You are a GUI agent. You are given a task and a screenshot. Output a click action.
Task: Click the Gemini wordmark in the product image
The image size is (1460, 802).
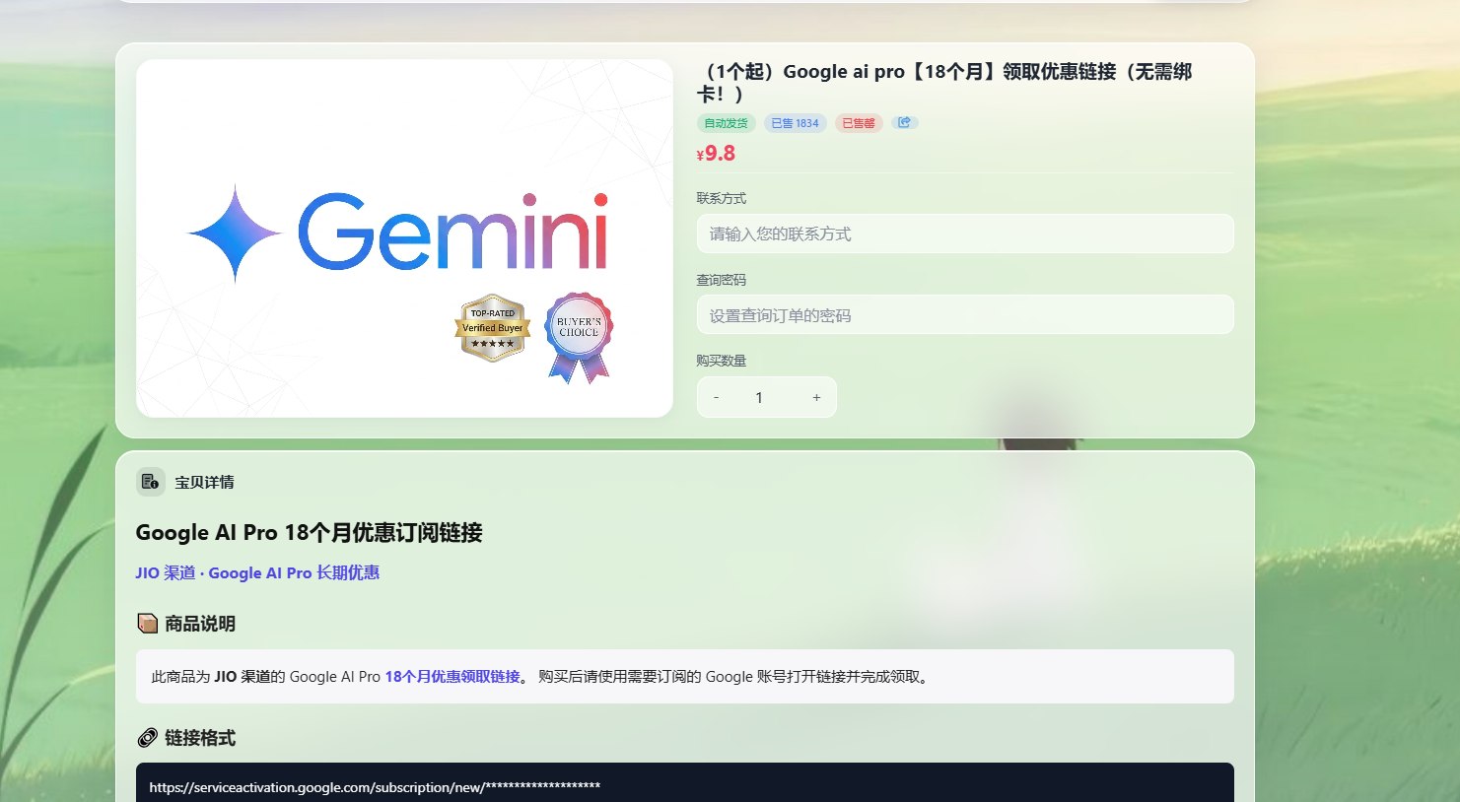[x=453, y=233]
